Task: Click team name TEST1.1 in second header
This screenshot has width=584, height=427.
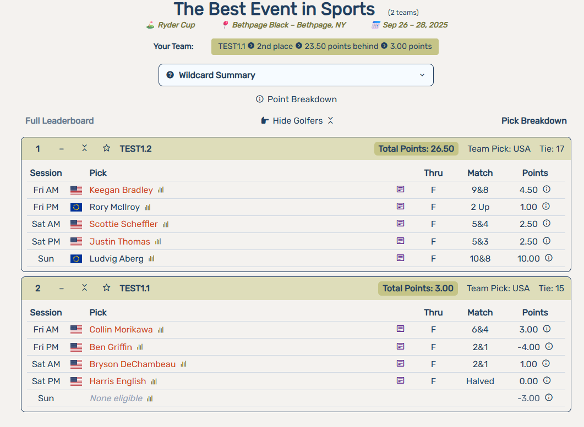Action: pos(134,289)
